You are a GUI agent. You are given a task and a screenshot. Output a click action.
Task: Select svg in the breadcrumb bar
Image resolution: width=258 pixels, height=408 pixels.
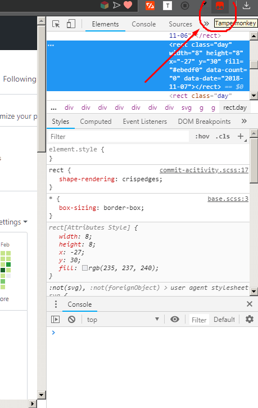[186, 107]
